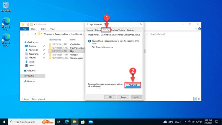Image resolution: width=222 pixels, height=125 pixels.
Task: Select the File Explorer taskbar icon
Action: (75, 122)
